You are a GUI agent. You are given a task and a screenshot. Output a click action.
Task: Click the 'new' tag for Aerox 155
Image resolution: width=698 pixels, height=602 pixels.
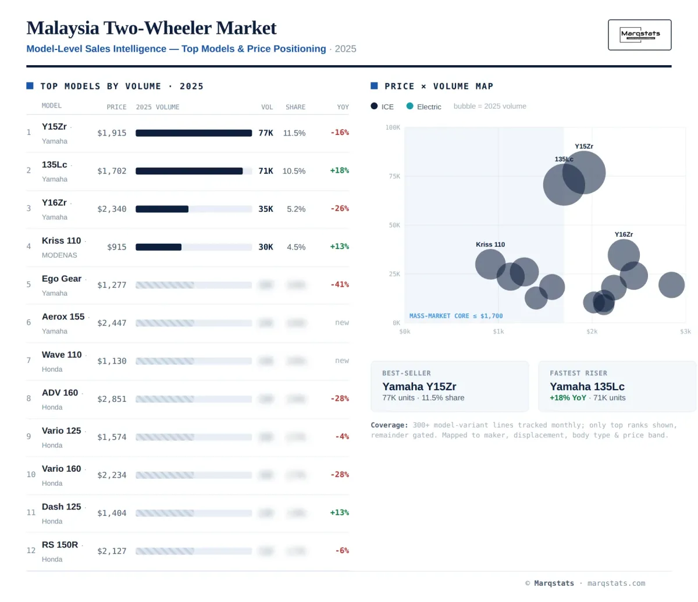click(x=342, y=322)
